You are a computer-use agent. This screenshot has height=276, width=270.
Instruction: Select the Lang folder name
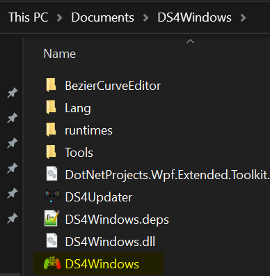[x=78, y=109]
